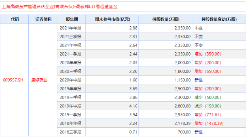This screenshot has width=246, height=137.
Task: Click market value 0.71 cell
Action: pos(112,132)
